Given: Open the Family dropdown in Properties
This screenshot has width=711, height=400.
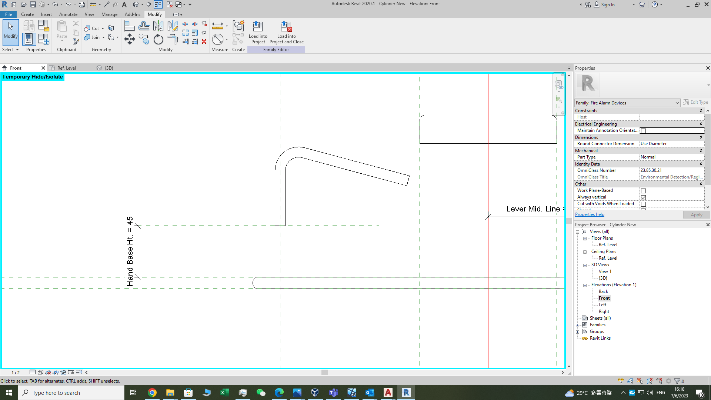Looking at the screenshot, I should pos(677,103).
